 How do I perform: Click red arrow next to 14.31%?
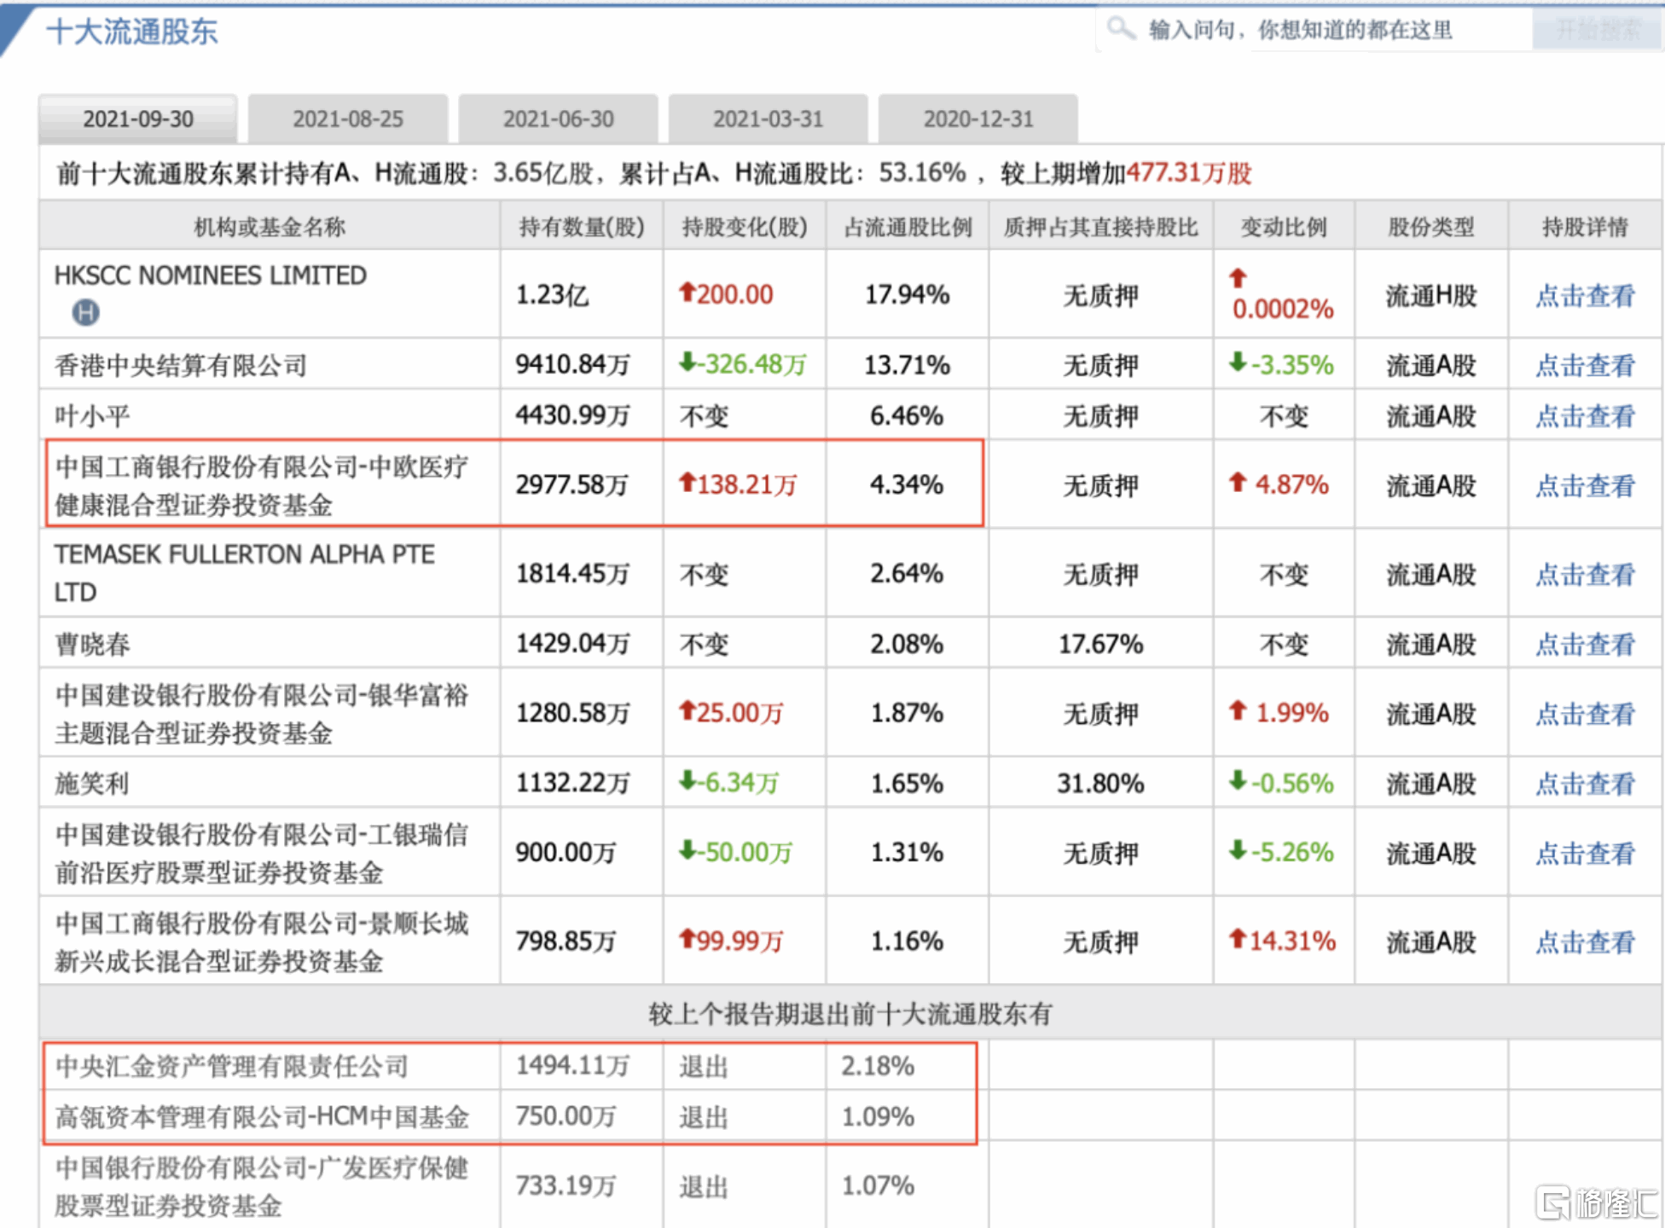[1238, 939]
